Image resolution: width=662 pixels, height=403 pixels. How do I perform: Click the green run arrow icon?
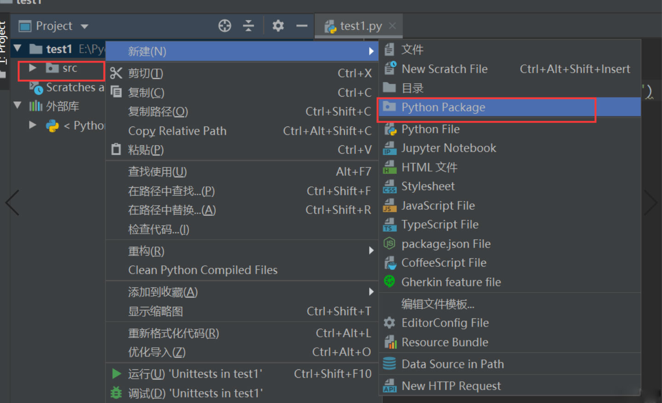[116, 374]
